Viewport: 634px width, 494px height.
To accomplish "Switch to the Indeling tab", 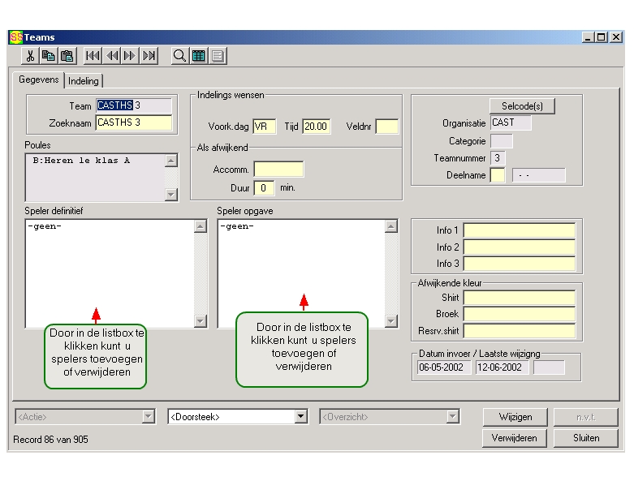I will pyautogui.click(x=83, y=81).
